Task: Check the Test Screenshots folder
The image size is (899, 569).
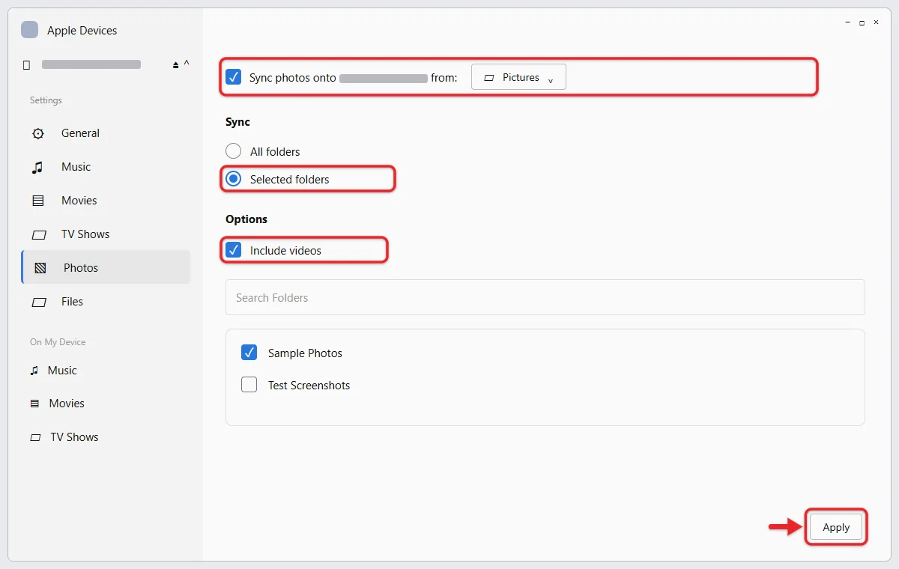Action: (249, 386)
